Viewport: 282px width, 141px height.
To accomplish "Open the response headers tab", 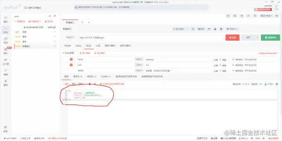I will coord(92,76).
